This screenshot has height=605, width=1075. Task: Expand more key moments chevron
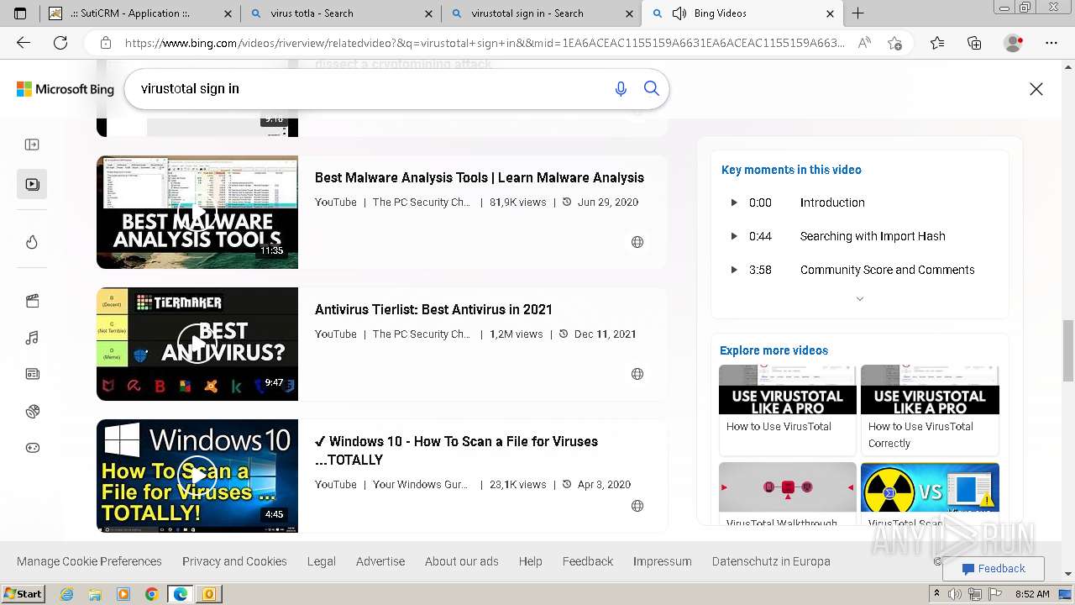coord(859,298)
